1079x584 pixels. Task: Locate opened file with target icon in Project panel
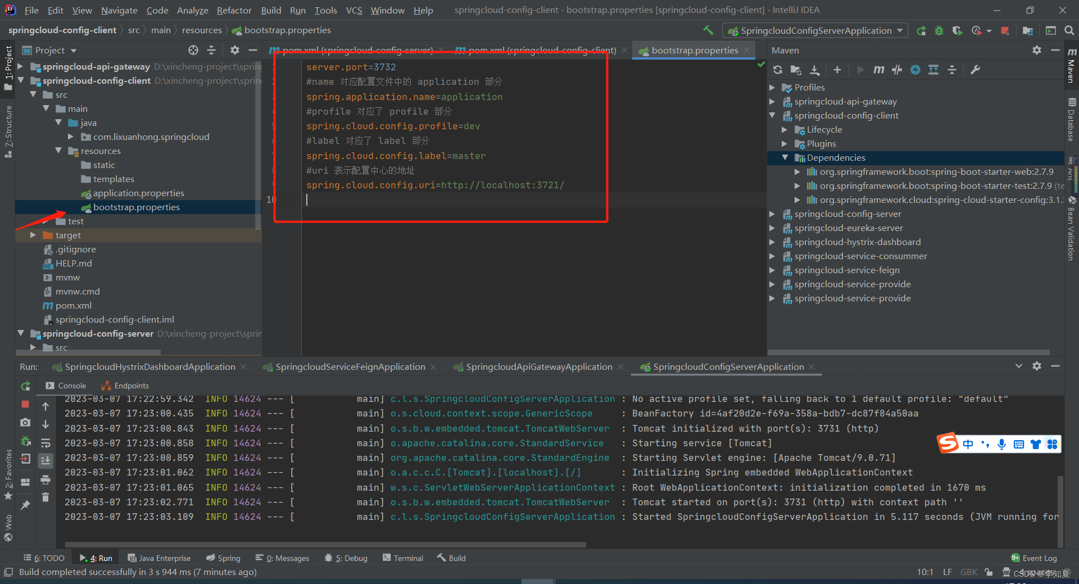click(193, 50)
